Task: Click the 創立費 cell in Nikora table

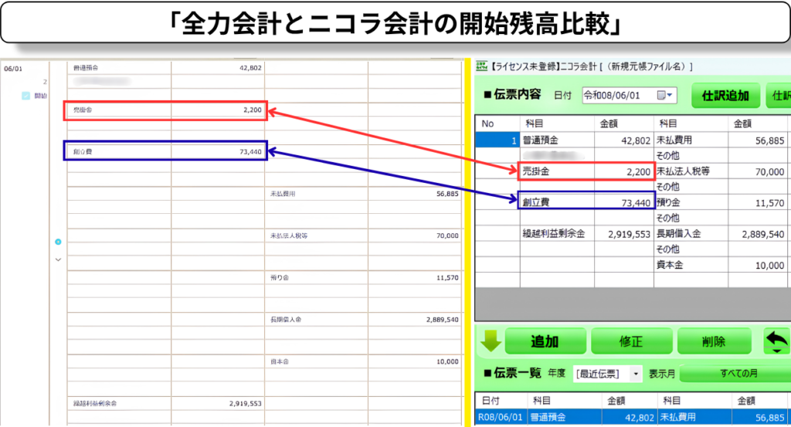Action: [x=557, y=202]
